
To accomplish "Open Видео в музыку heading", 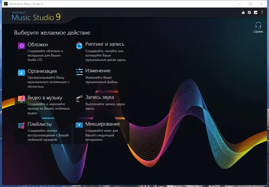I will click(45, 98).
